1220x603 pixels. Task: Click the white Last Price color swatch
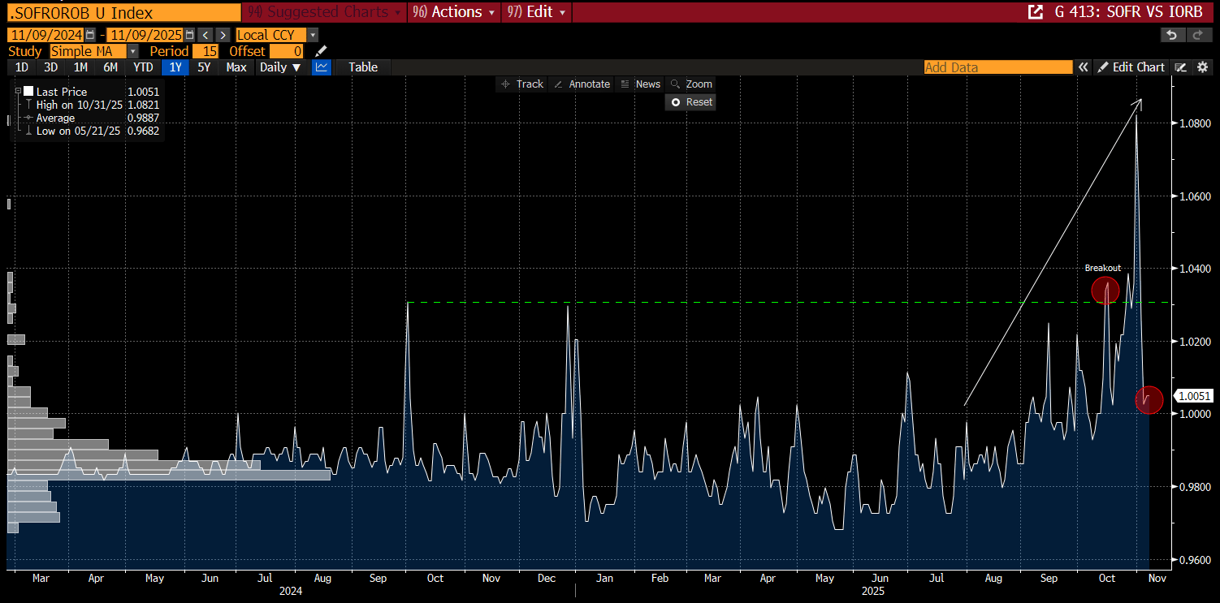[28, 92]
